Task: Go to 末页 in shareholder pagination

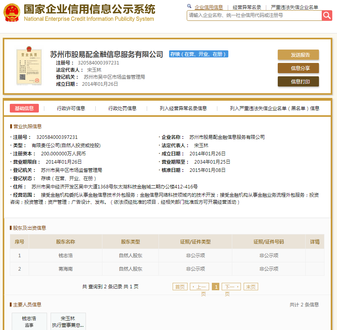Action: pos(250,286)
